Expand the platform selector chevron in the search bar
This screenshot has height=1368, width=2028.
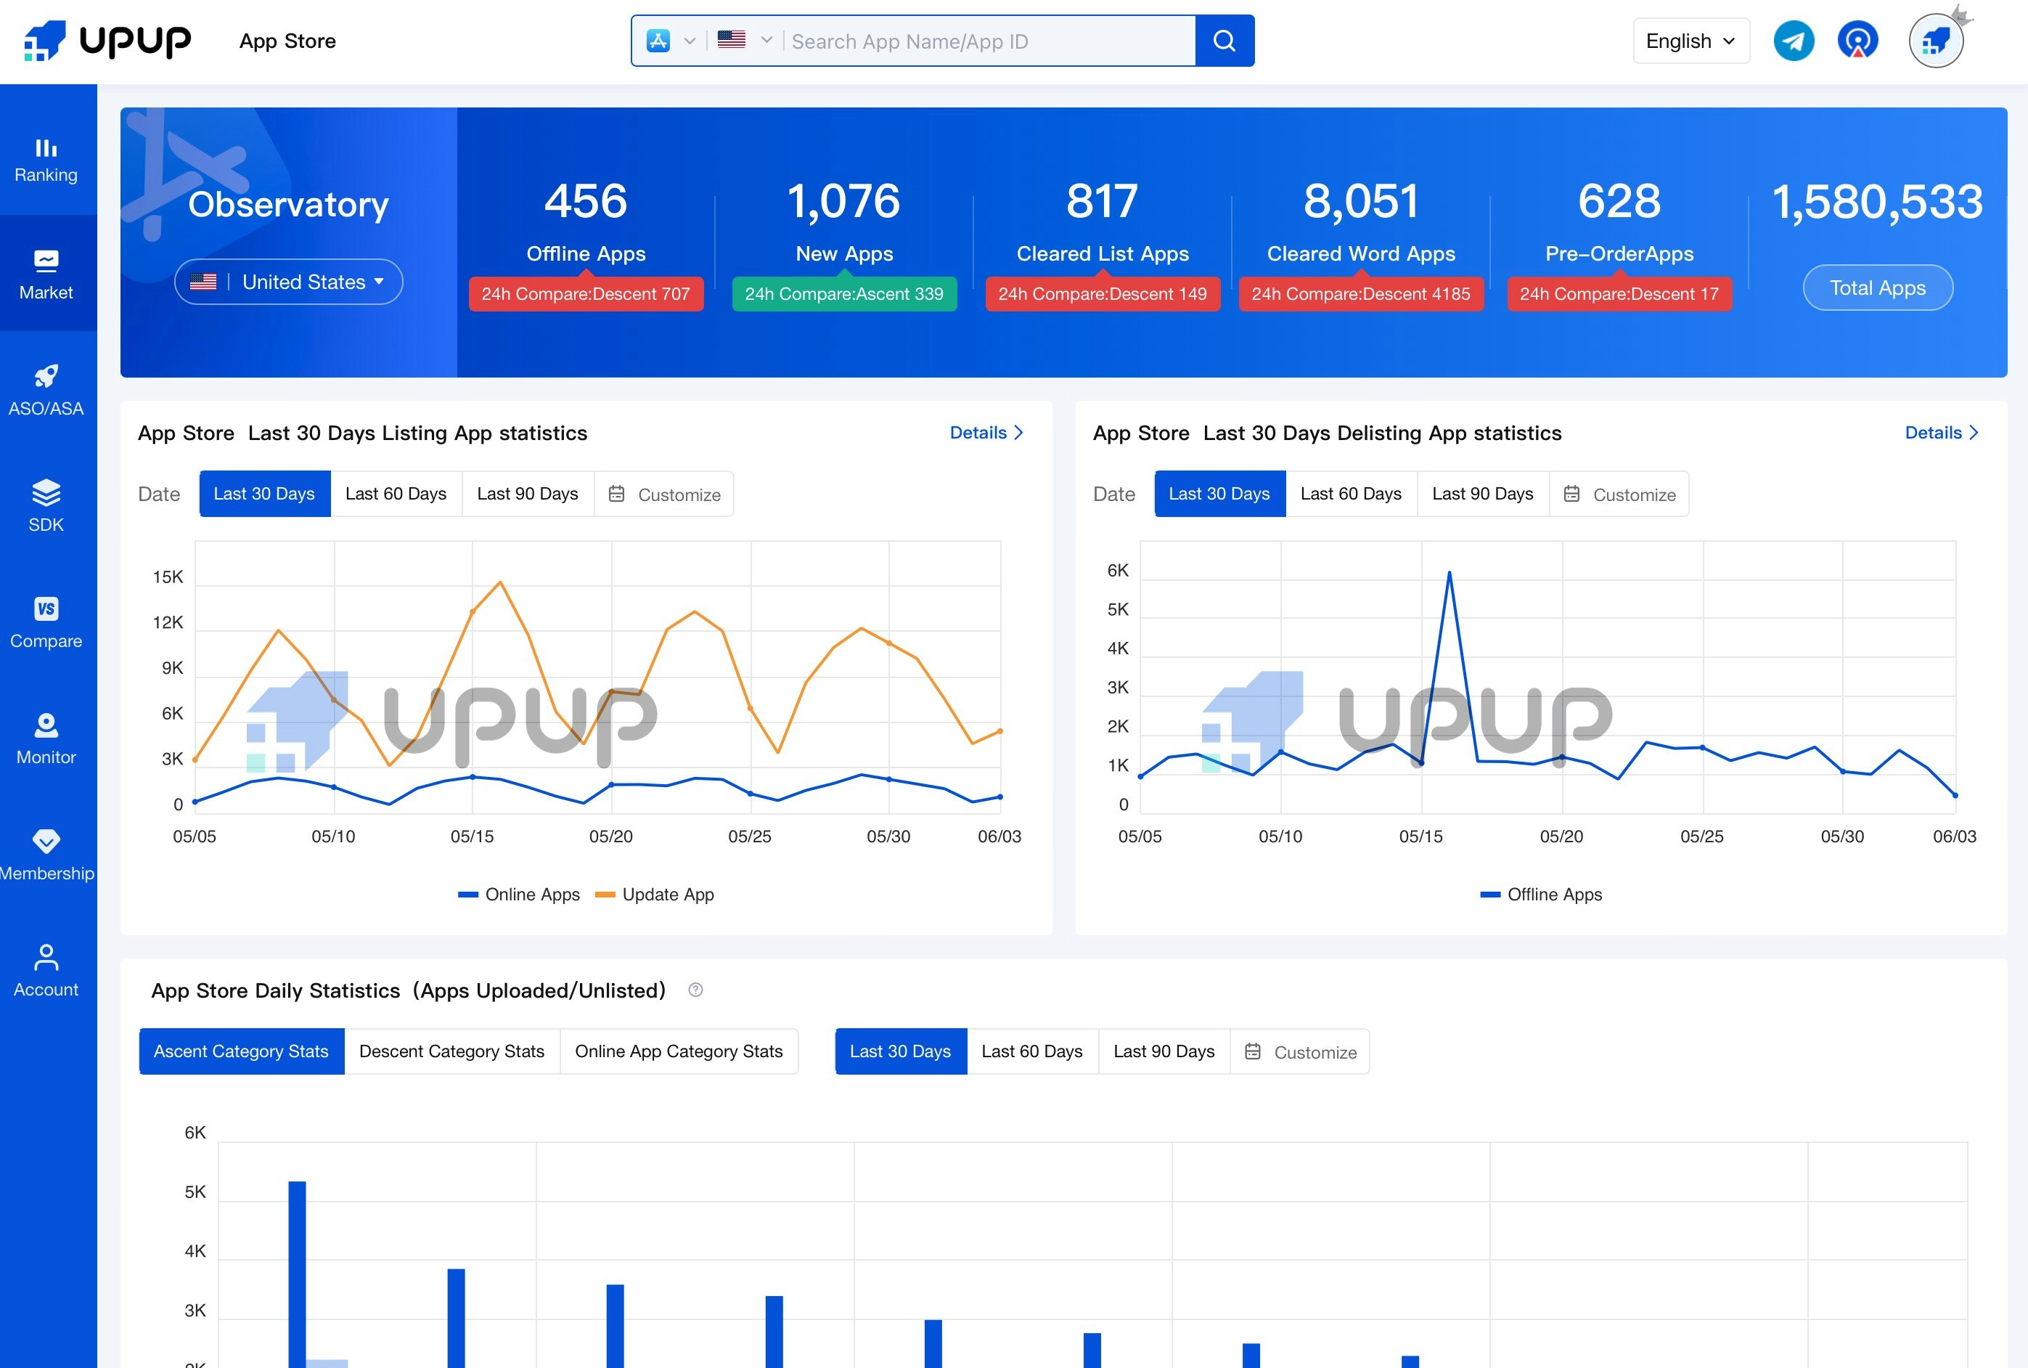coord(690,40)
